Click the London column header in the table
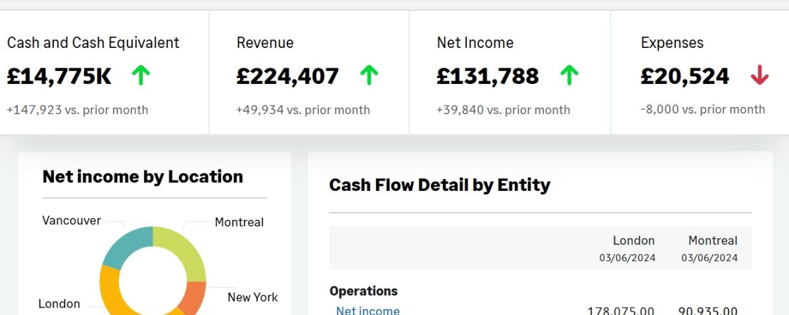Screen dimensions: 789x315 point(634,240)
